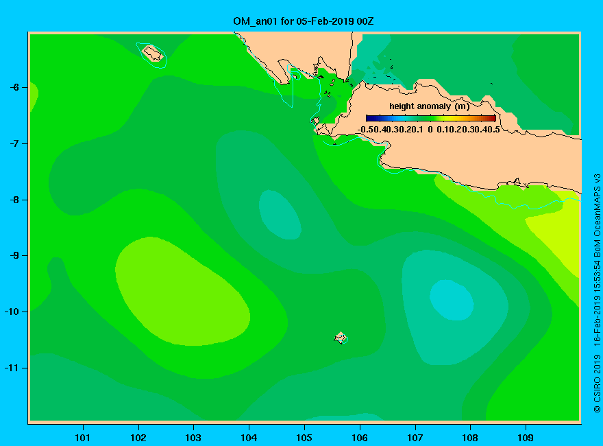Click latitude label -7
603x446 pixels.
tap(14, 143)
